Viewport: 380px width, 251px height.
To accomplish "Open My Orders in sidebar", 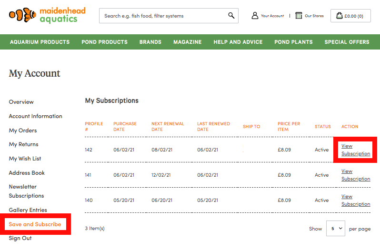I will click(23, 131).
